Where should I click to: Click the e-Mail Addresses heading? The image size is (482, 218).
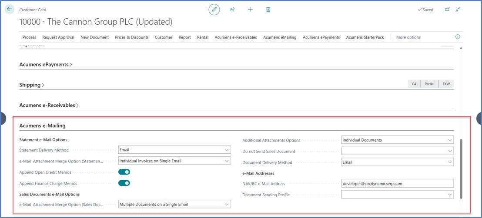tap(258, 173)
